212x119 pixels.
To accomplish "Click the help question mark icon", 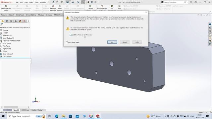I will pyautogui.click(x=196, y=2).
